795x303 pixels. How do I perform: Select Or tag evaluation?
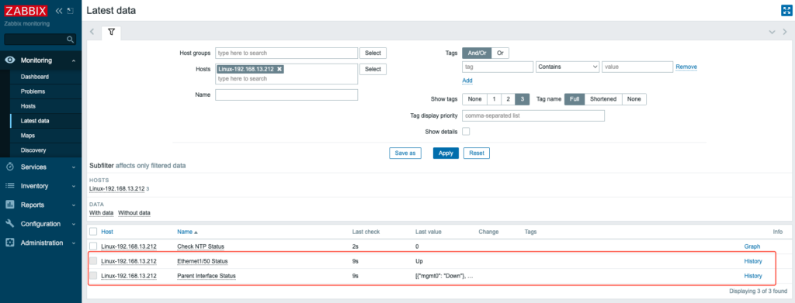click(500, 53)
